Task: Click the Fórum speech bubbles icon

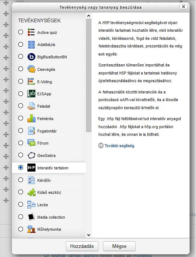Action: point(31,143)
